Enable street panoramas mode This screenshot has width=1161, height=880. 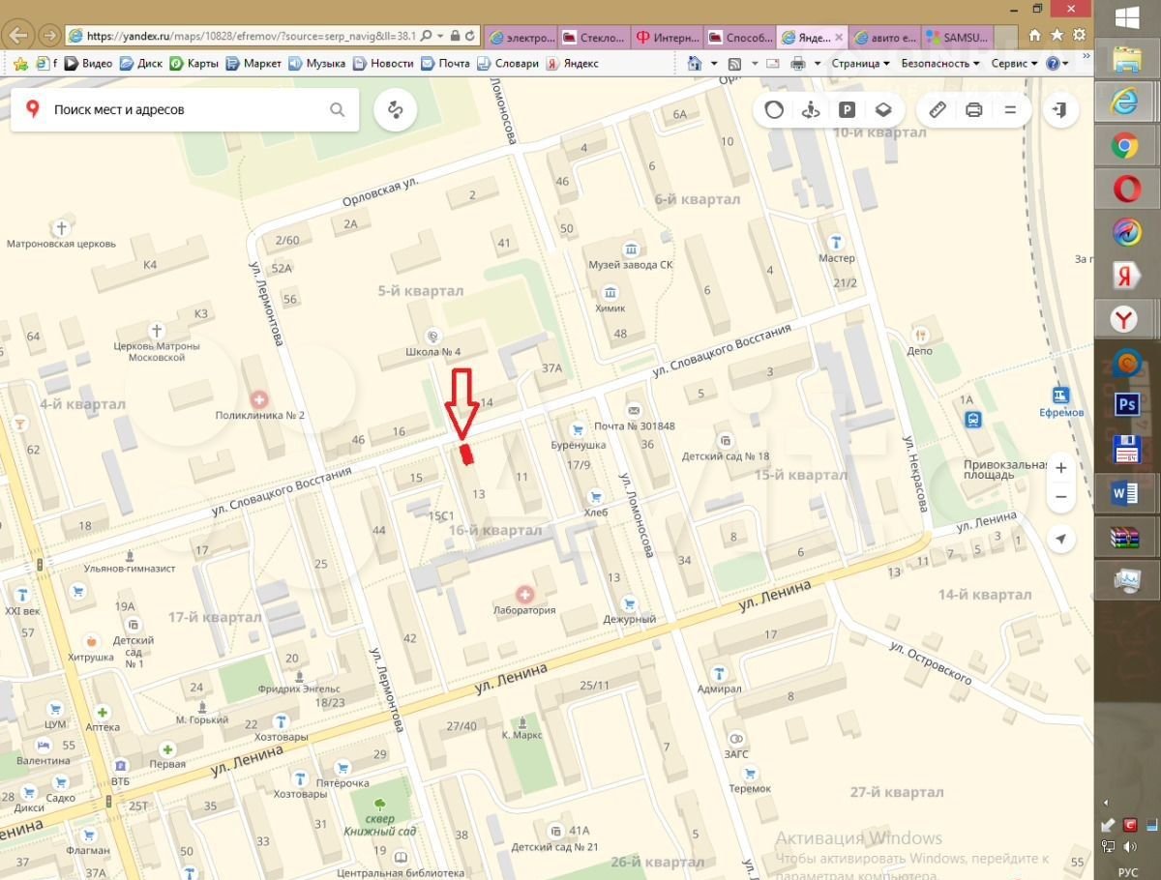coord(811,110)
